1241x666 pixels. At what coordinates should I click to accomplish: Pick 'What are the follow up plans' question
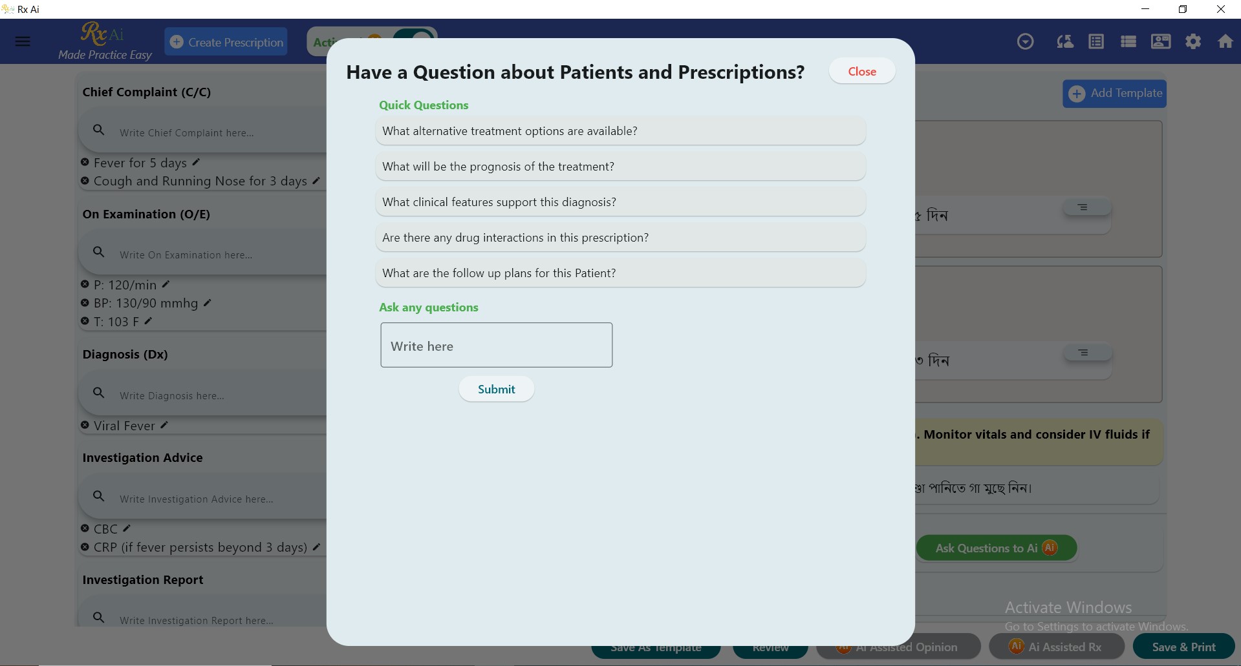coord(620,273)
